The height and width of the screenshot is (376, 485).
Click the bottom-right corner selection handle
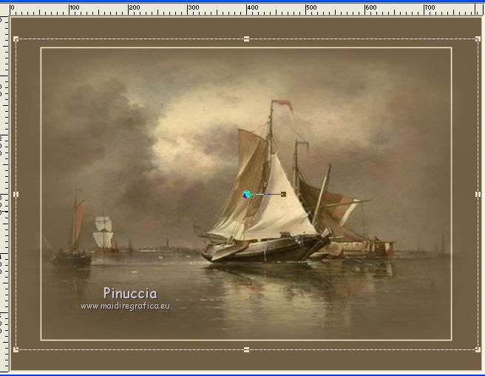[x=478, y=349]
